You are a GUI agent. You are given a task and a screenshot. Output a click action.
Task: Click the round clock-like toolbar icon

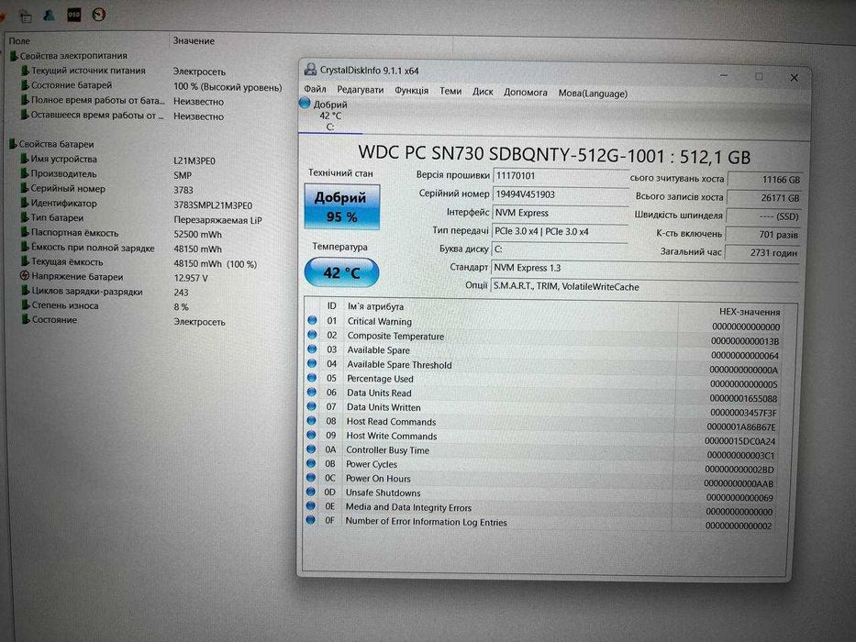click(99, 15)
